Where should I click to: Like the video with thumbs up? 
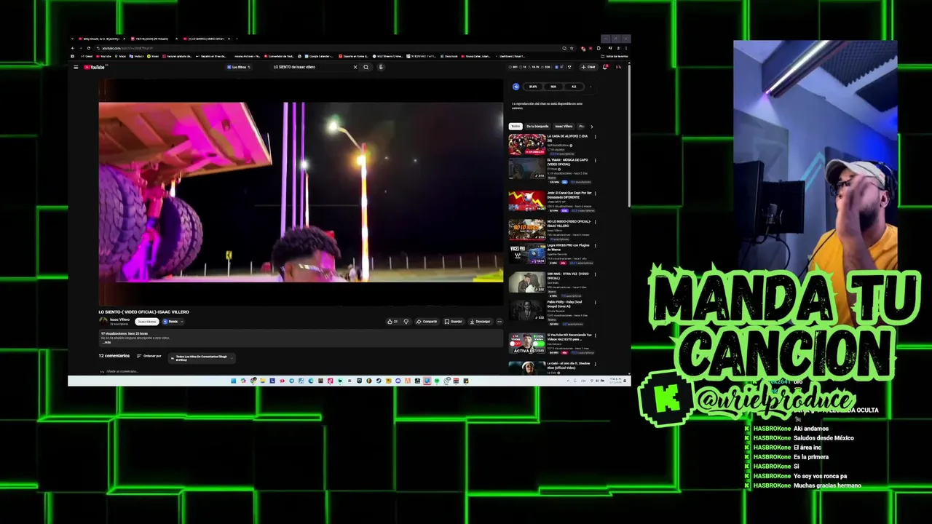click(392, 321)
